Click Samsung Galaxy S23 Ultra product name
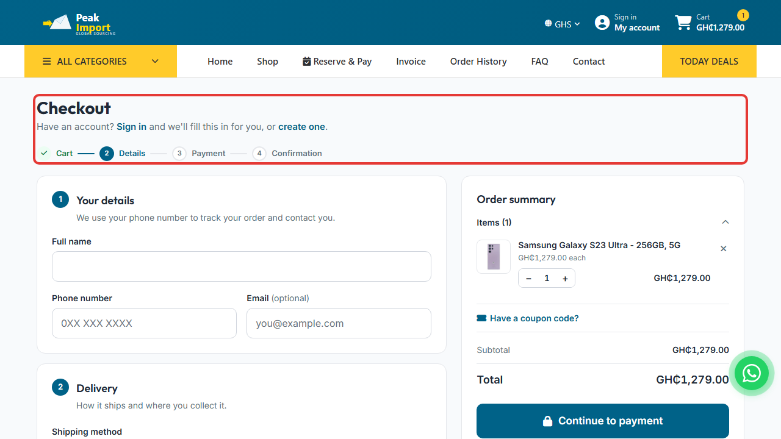781x439 pixels. coord(599,245)
